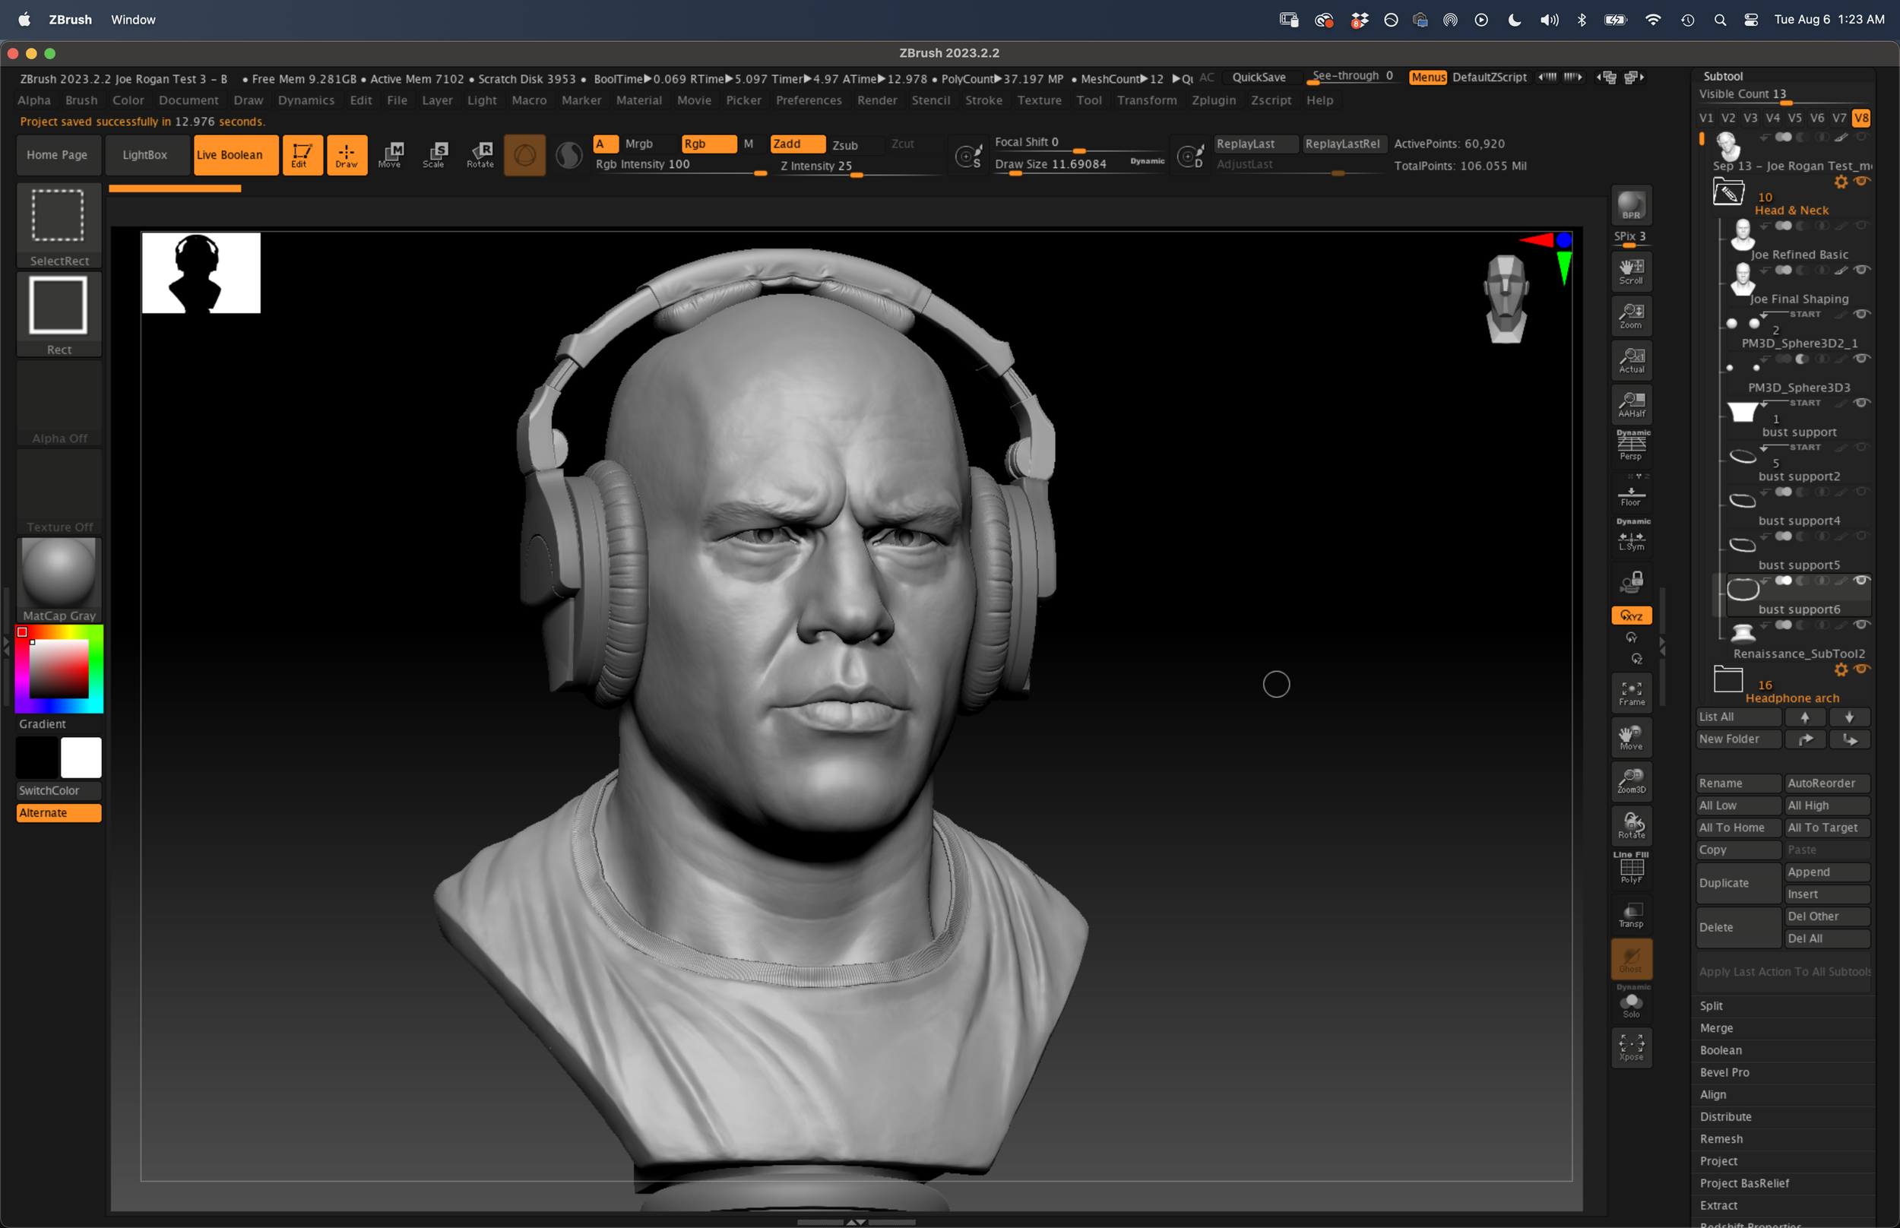The height and width of the screenshot is (1228, 1900).
Task: Open the Zplugin menu
Action: (x=1213, y=100)
